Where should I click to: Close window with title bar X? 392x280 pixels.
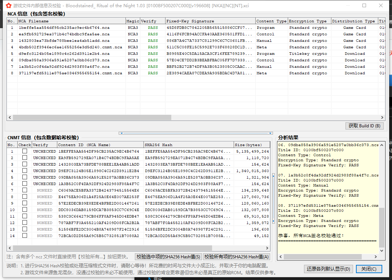381,5
